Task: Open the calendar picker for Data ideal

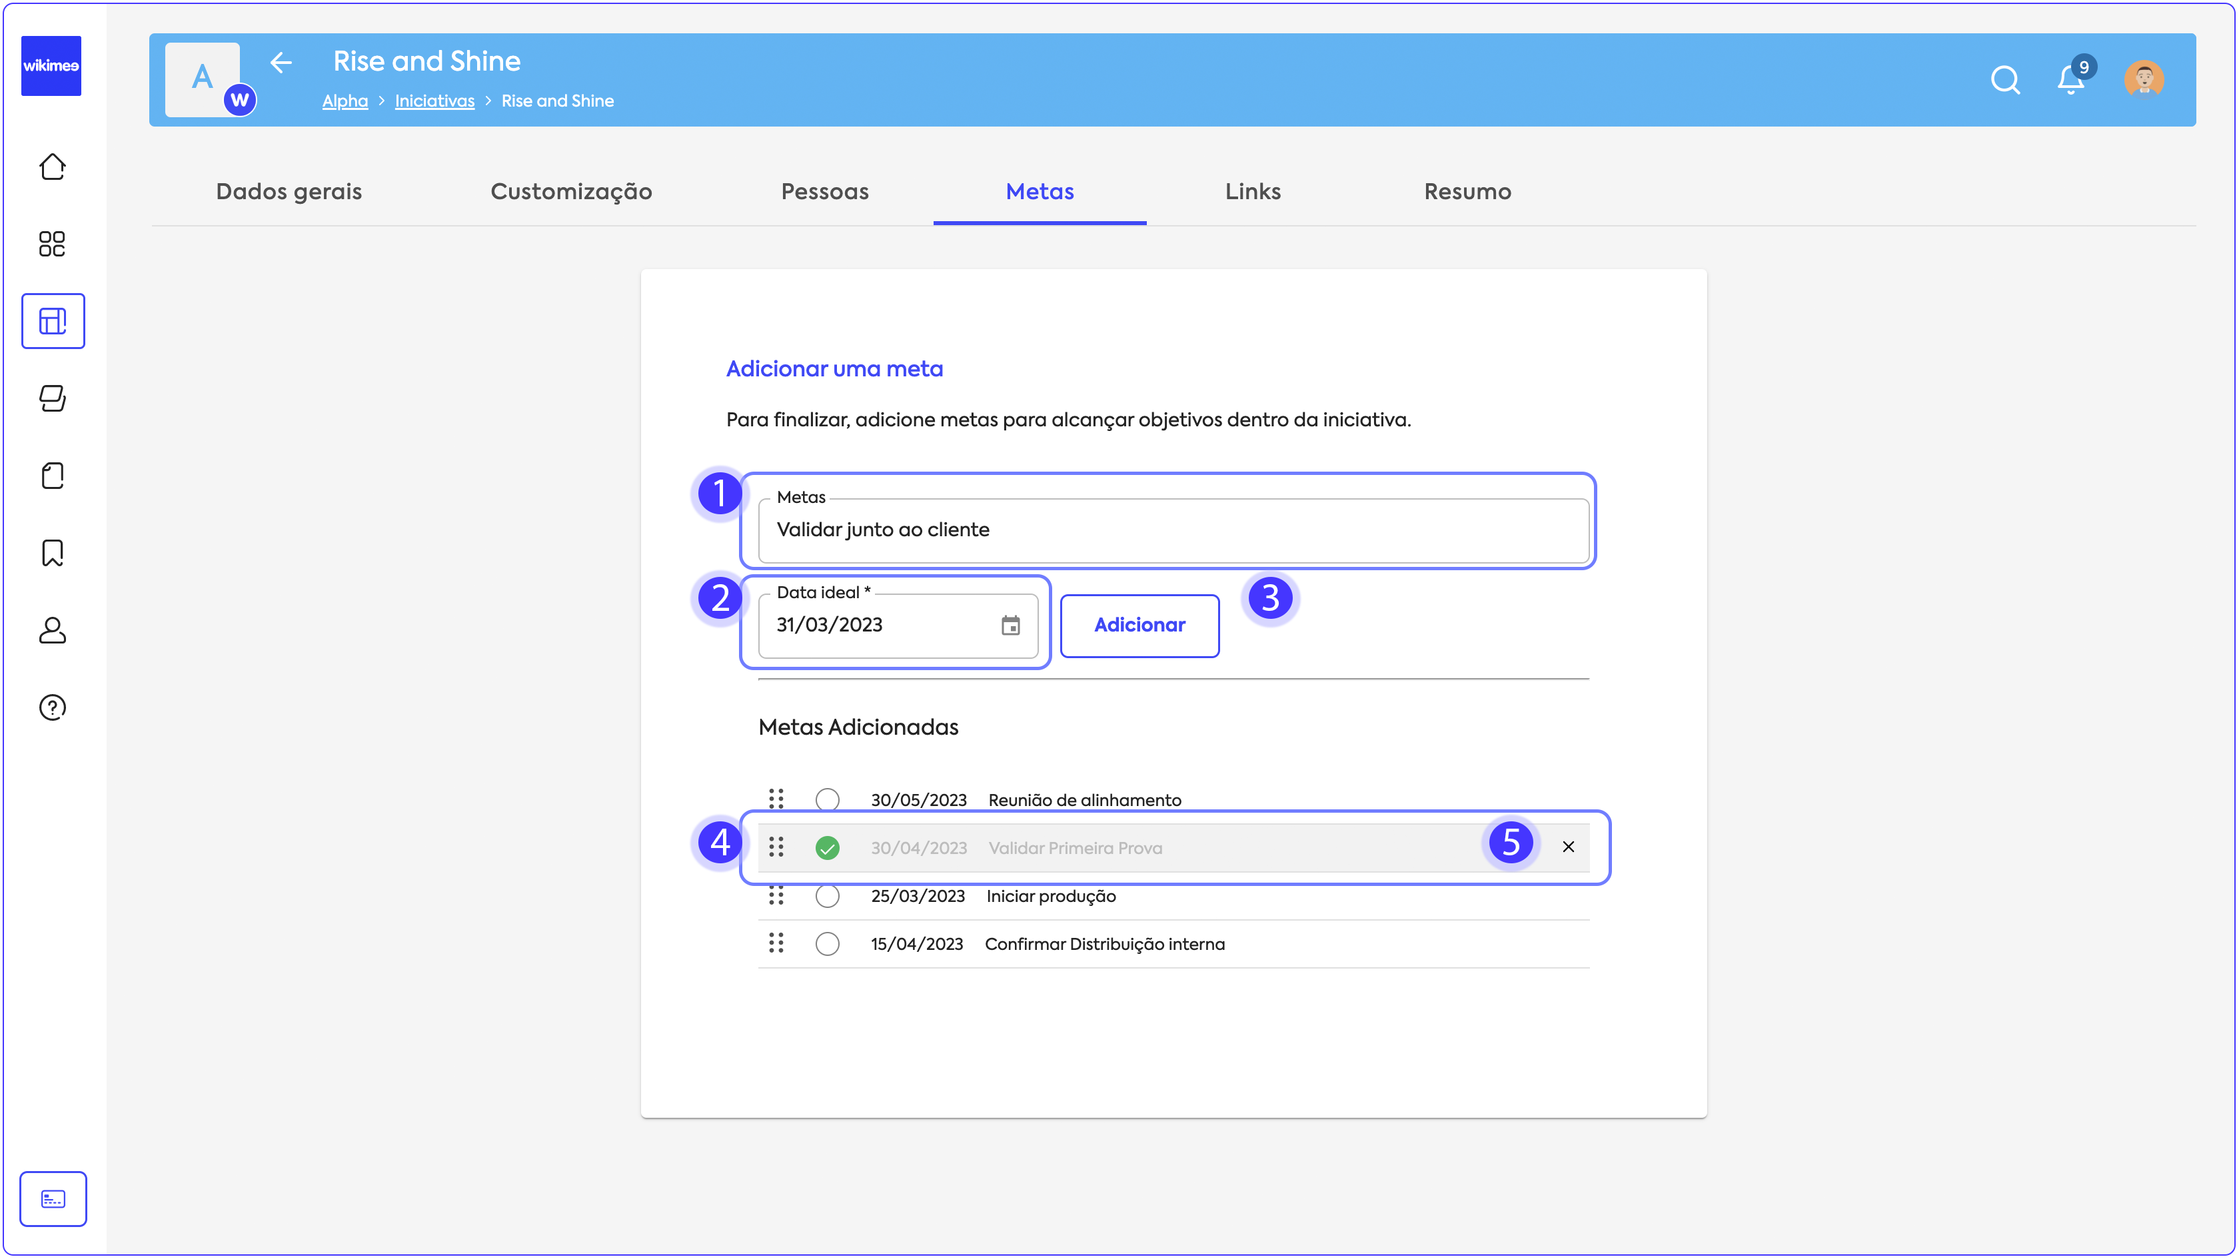Action: pos(1010,626)
